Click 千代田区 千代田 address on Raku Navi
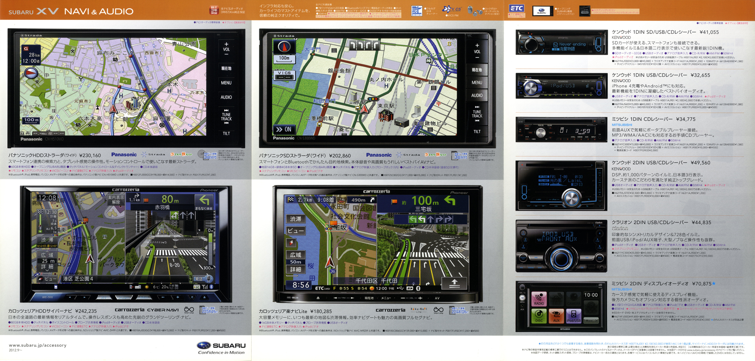This screenshot has width=755, height=361. tap(377, 281)
